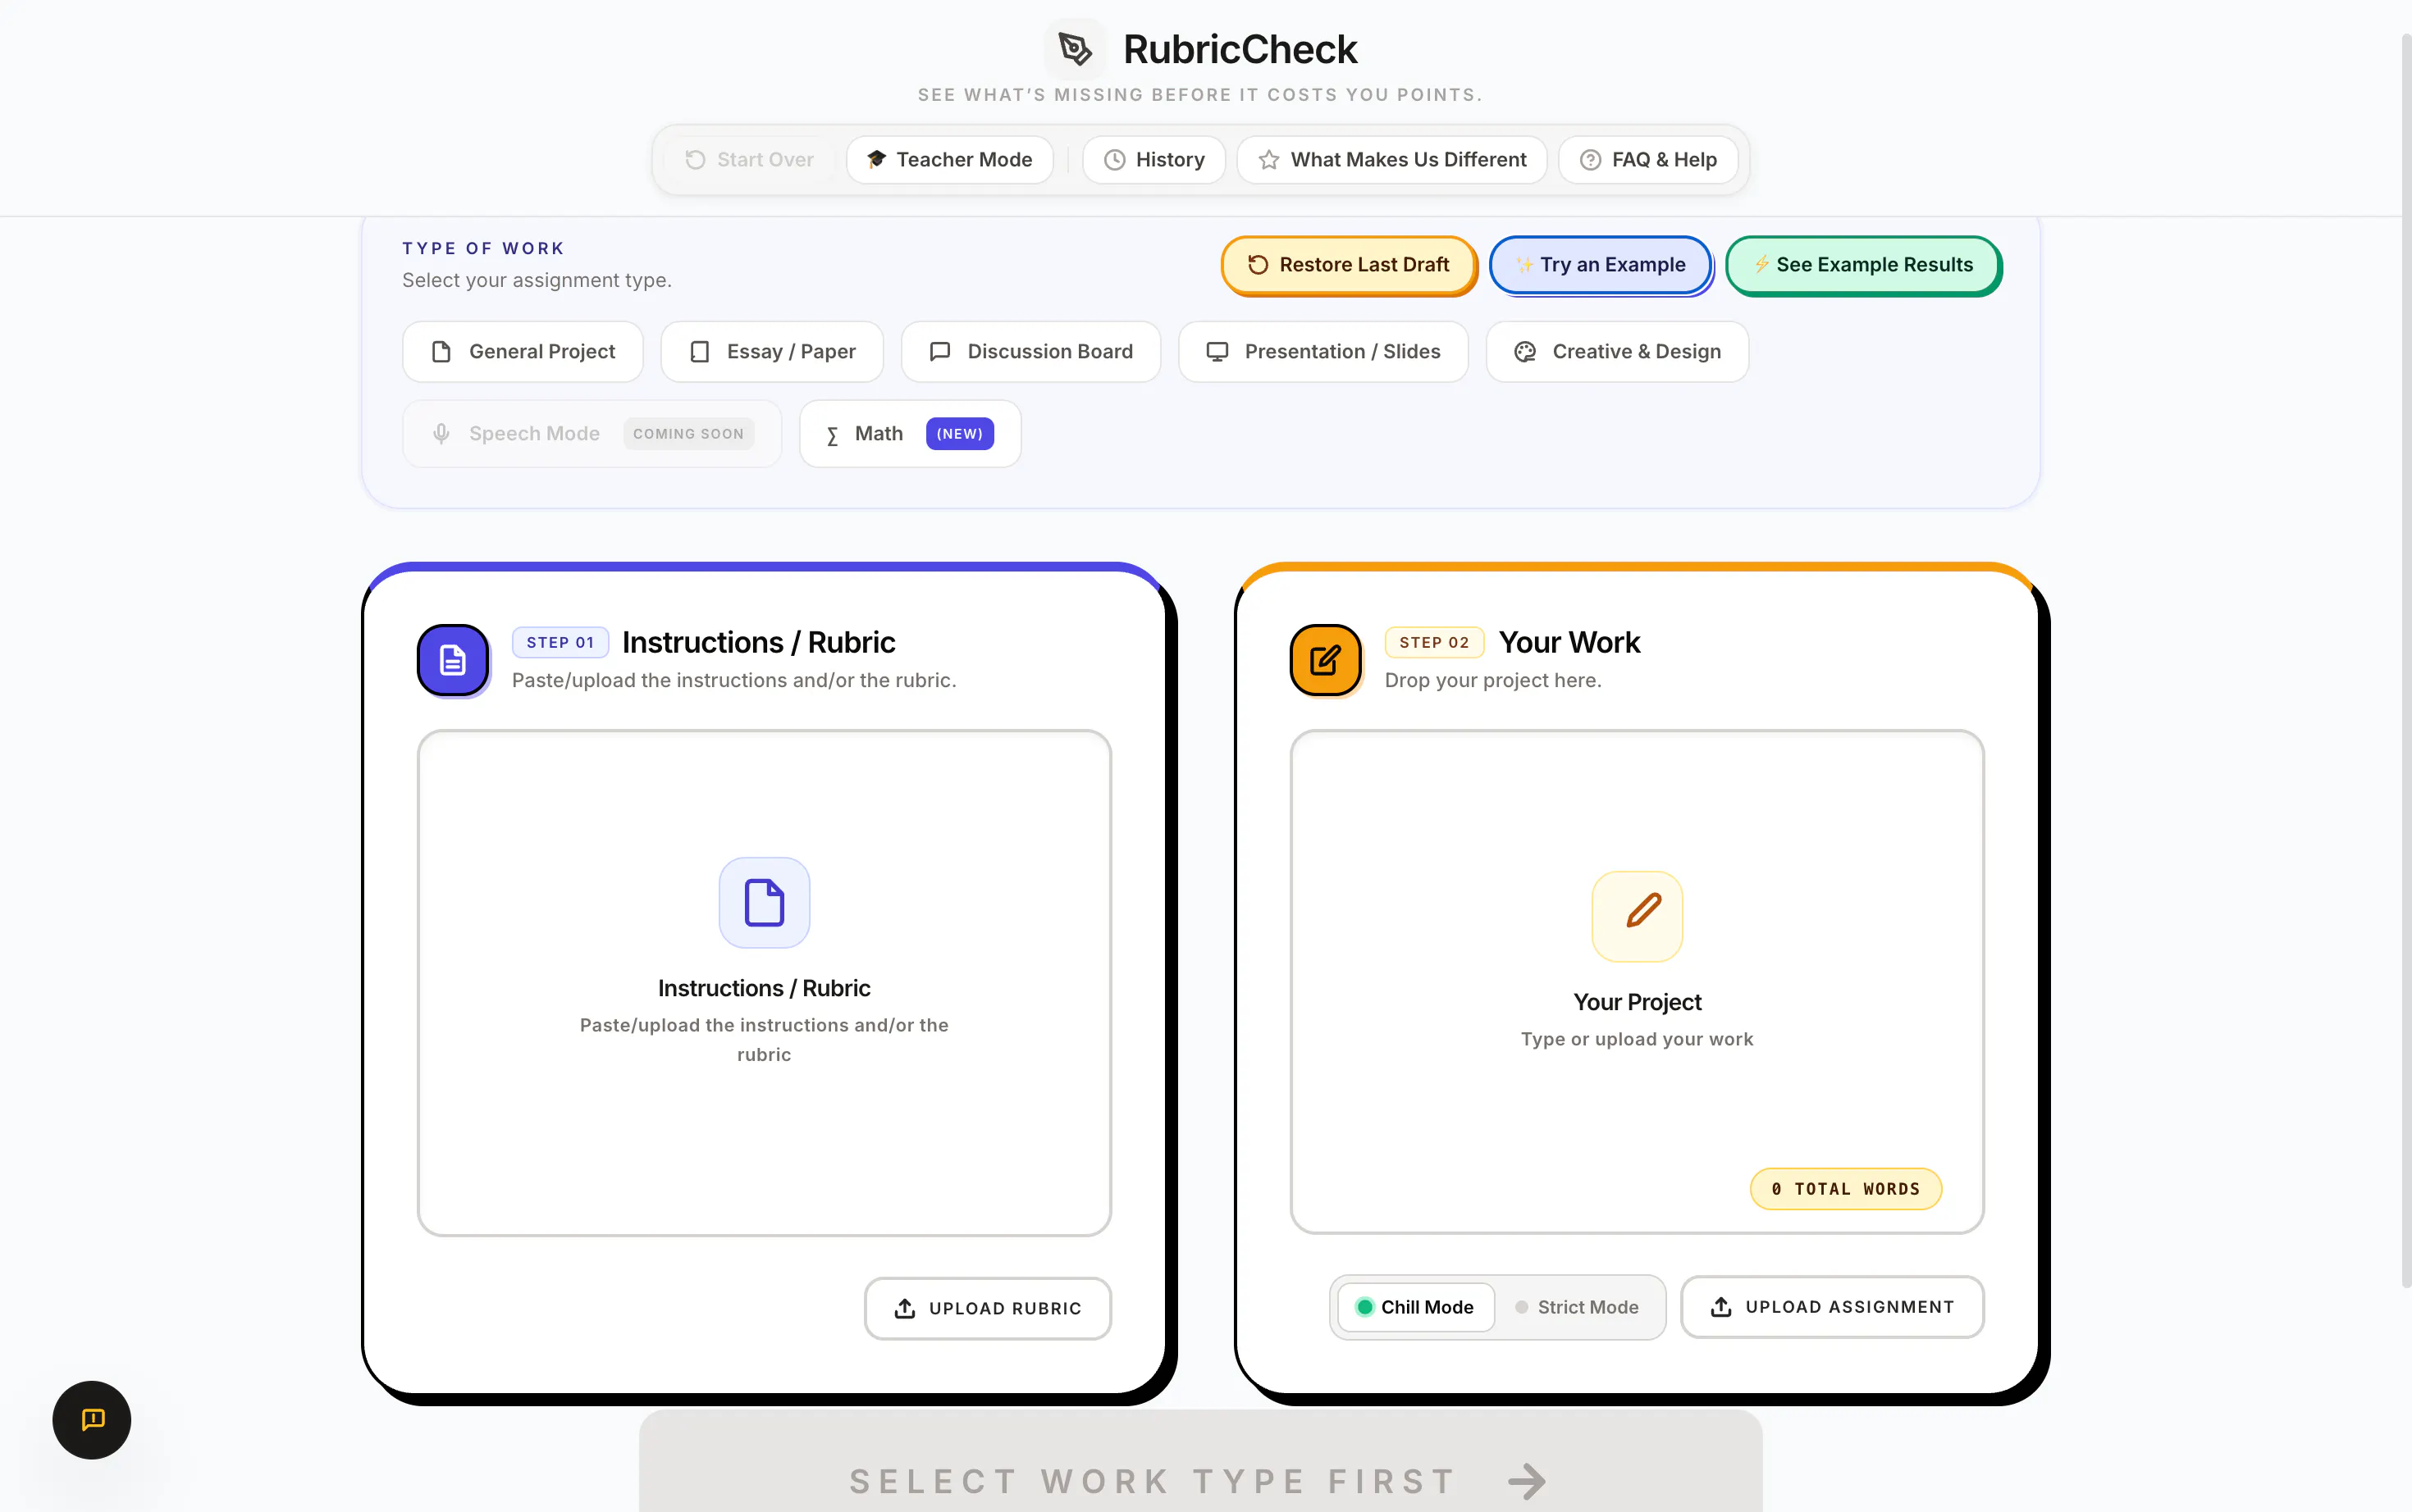Image resolution: width=2412 pixels, height=1512 pixels.
Task: Enable Chill Mode
Action: 1415,1308
